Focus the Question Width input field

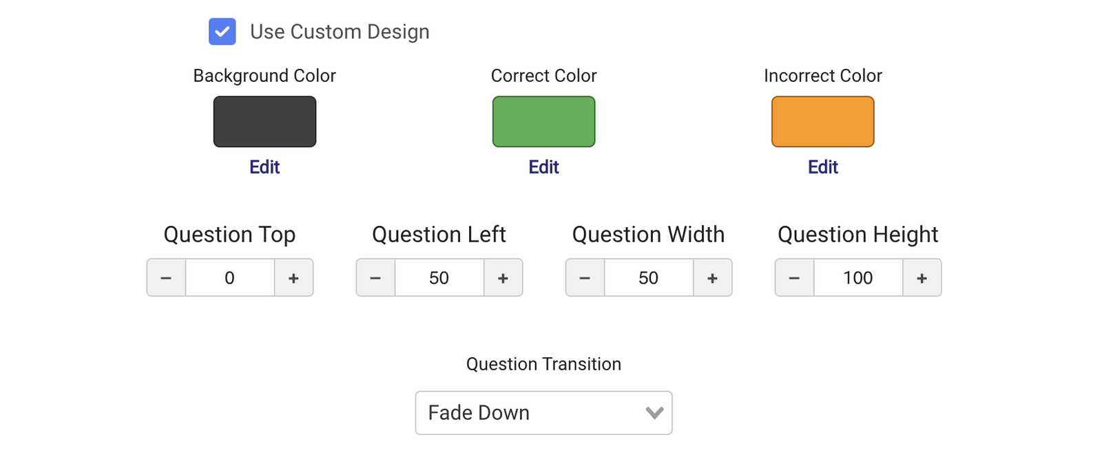click(648, 278)
